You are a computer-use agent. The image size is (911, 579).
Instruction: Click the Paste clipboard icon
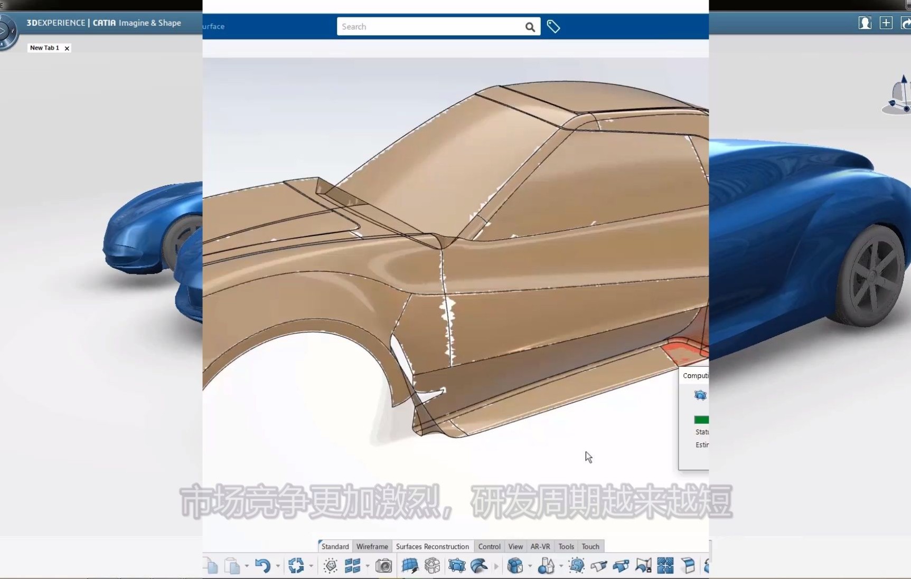pos(232,566)
